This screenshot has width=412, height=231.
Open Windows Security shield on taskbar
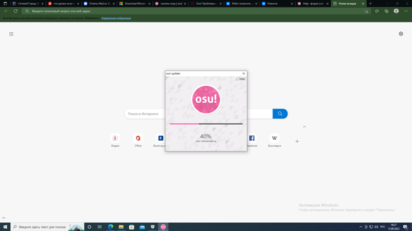152,227
